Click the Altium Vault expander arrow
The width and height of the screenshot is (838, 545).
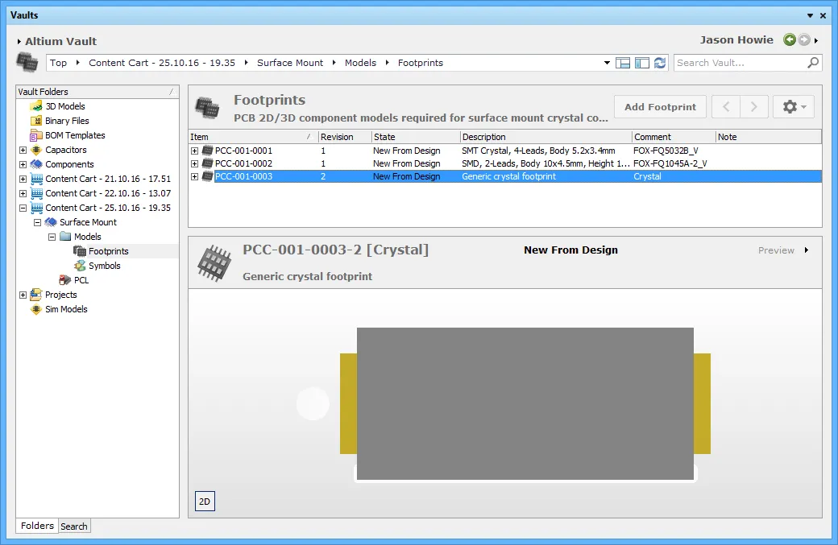(19, 41)
